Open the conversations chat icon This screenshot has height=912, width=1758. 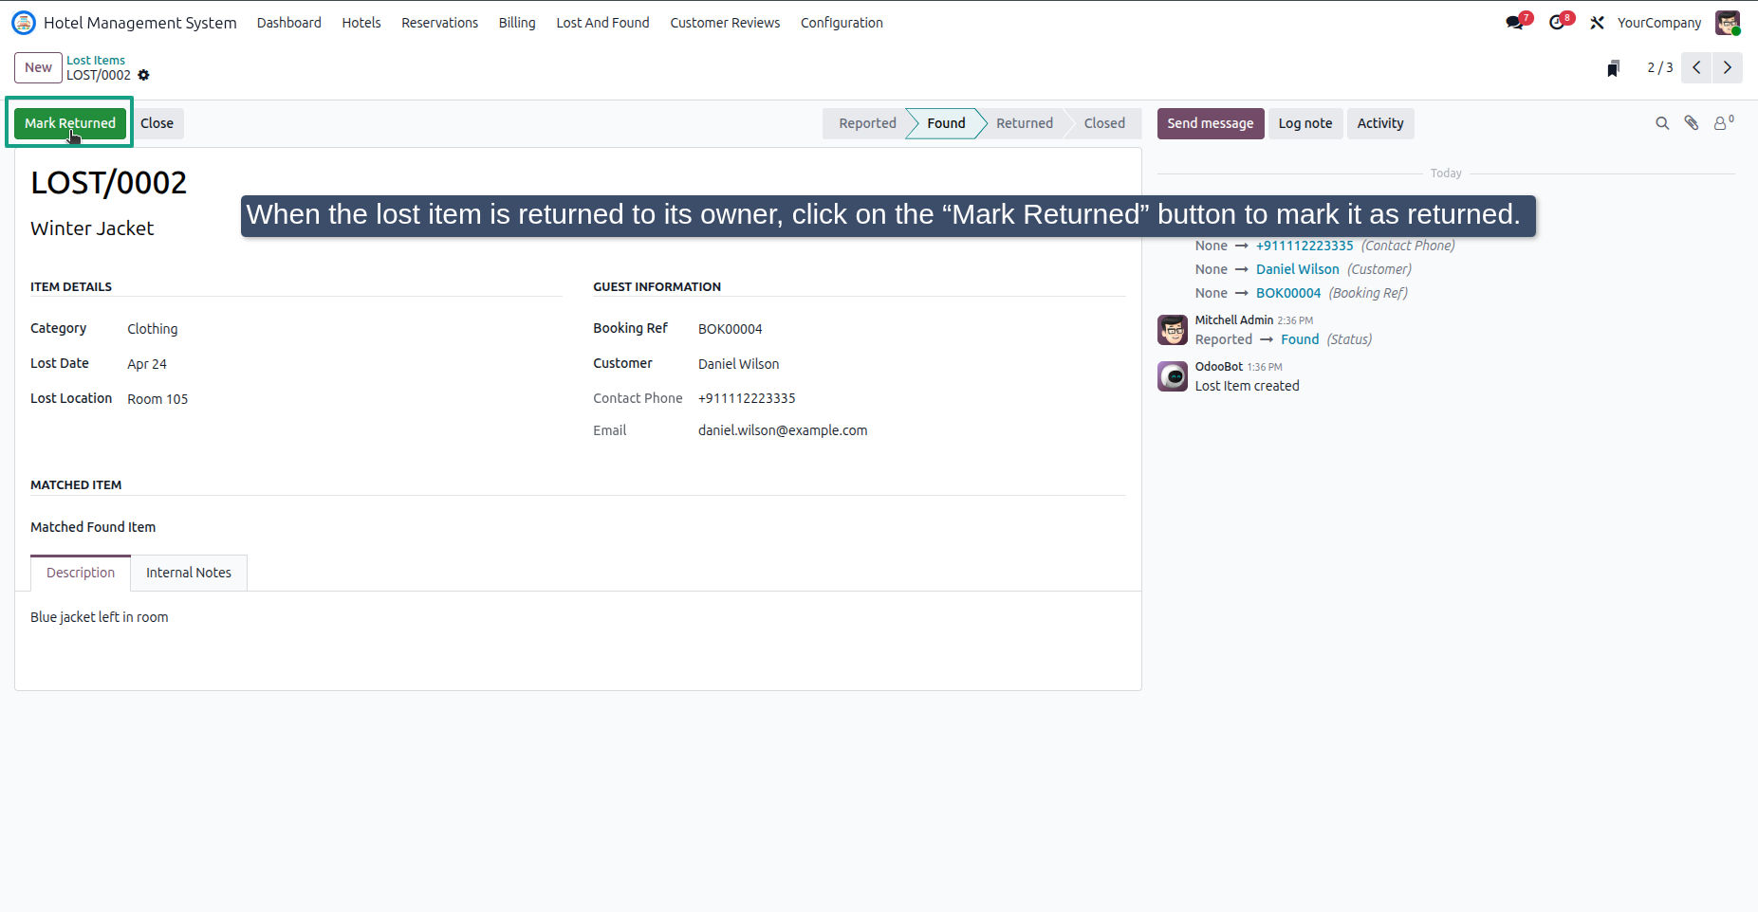pyautogui.click(x=1515, y=23)
